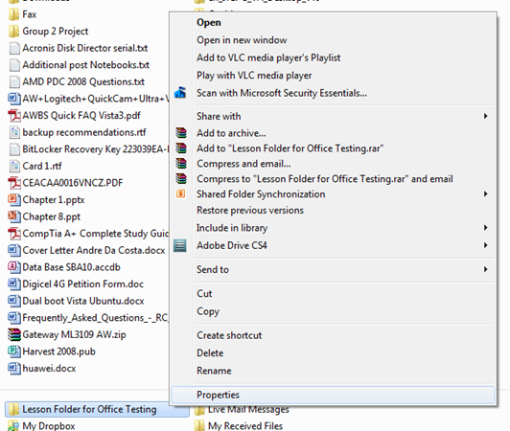Select Frequently_Asked_Questions file name
The width and height of the screenshot is (510, 431).
pyautogui.click(x=96, y=318)
